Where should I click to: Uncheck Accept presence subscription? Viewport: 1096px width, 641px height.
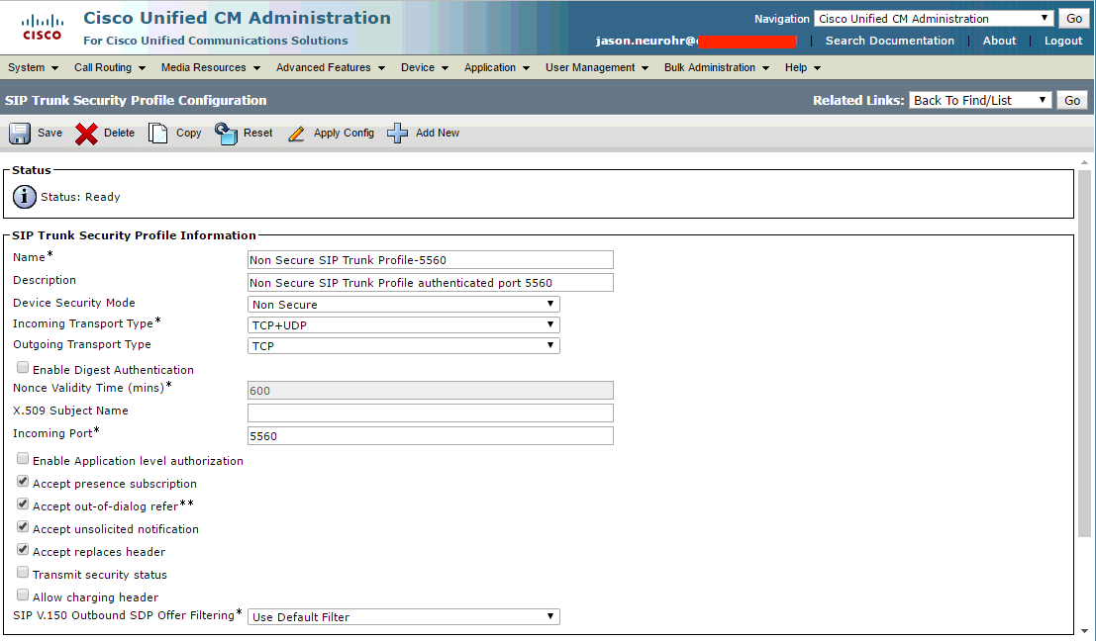click(23, 481)
